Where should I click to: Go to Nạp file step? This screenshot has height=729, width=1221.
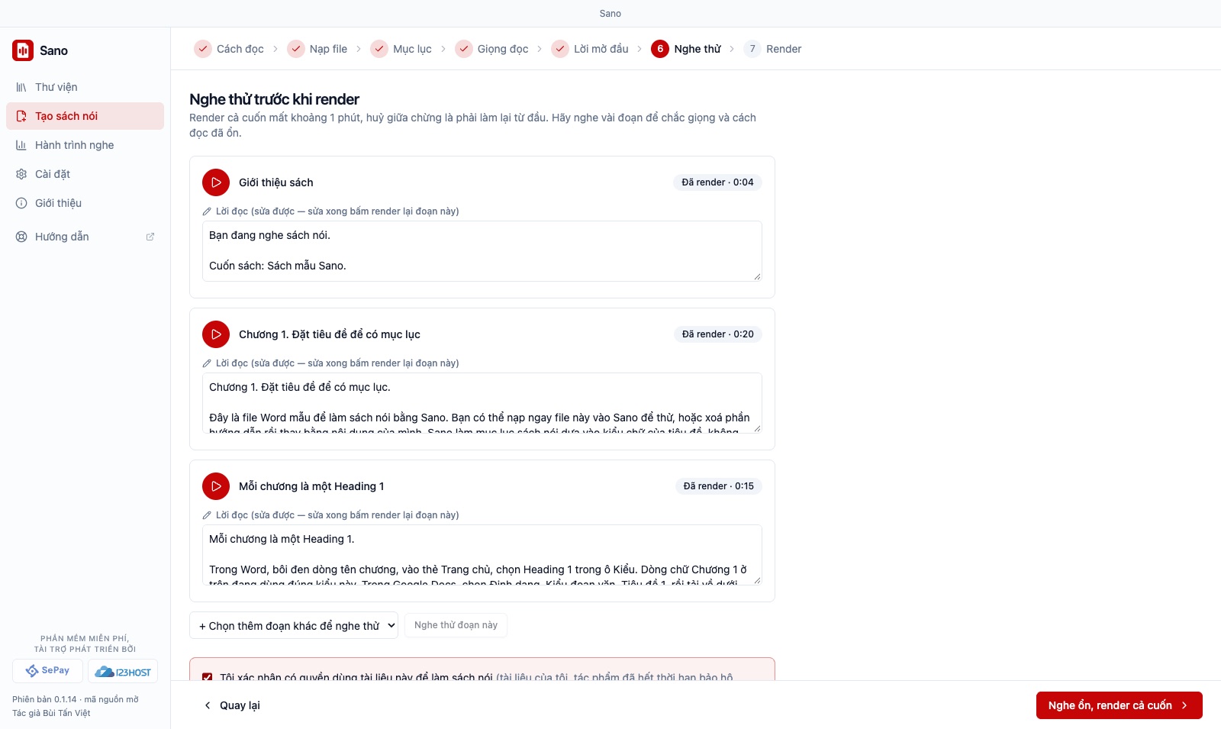point(317,49)
